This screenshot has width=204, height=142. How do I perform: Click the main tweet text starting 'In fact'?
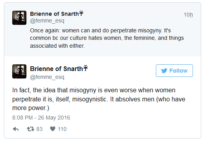(x=99, y=99)
